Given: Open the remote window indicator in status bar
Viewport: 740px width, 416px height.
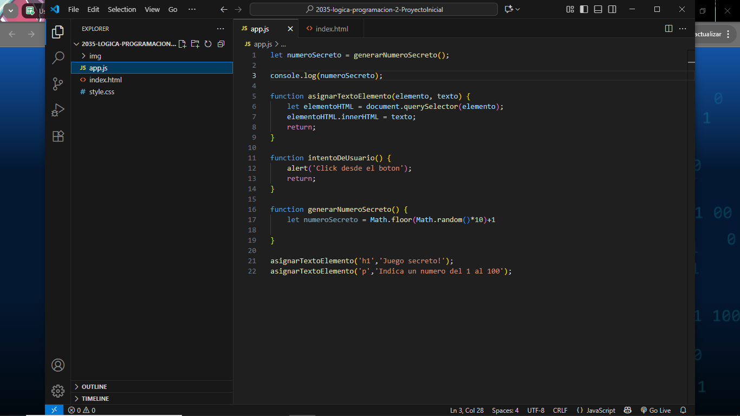Looking at the screenshot, I should [54, 410].
